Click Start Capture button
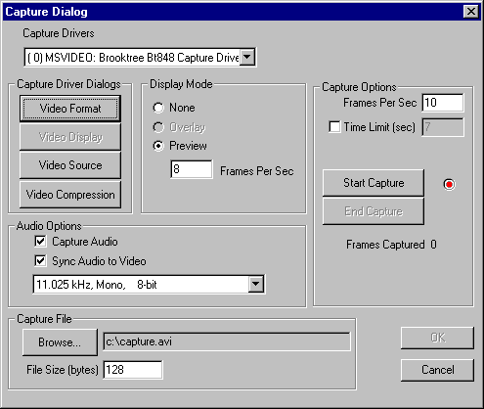Image resolution: width=484 pixels, height=409 pixels. 374,183
